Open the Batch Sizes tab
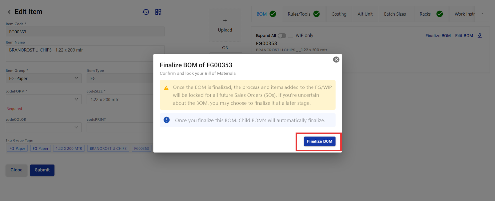 click(395, 14)
